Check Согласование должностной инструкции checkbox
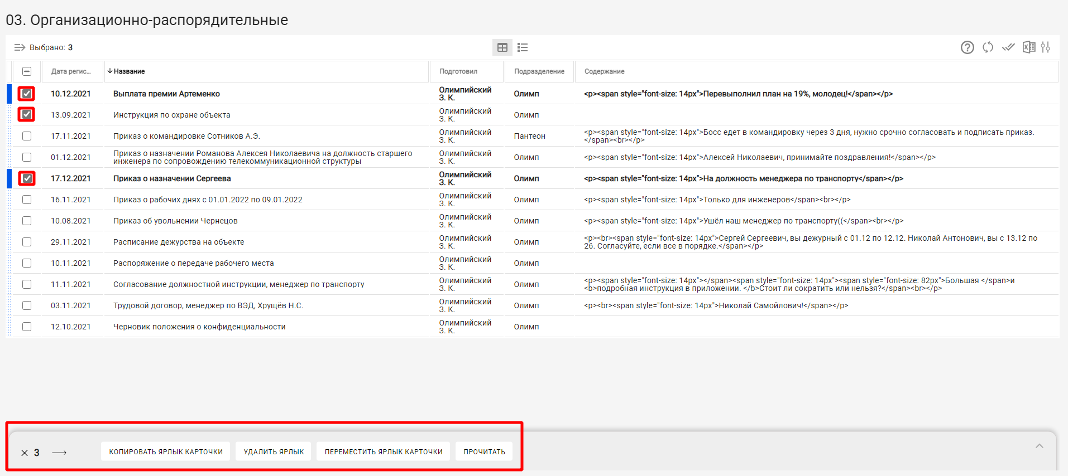This screenshot has height=476, width=1068. pyautogui.click(x=27, y=284)
